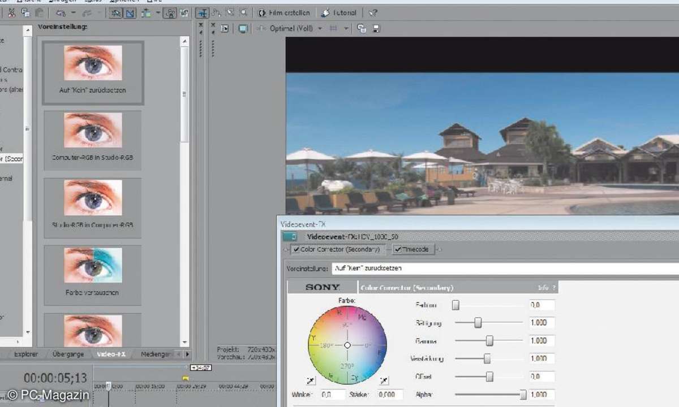Click the left eyedropper below color wheel

tap(311, 381)
